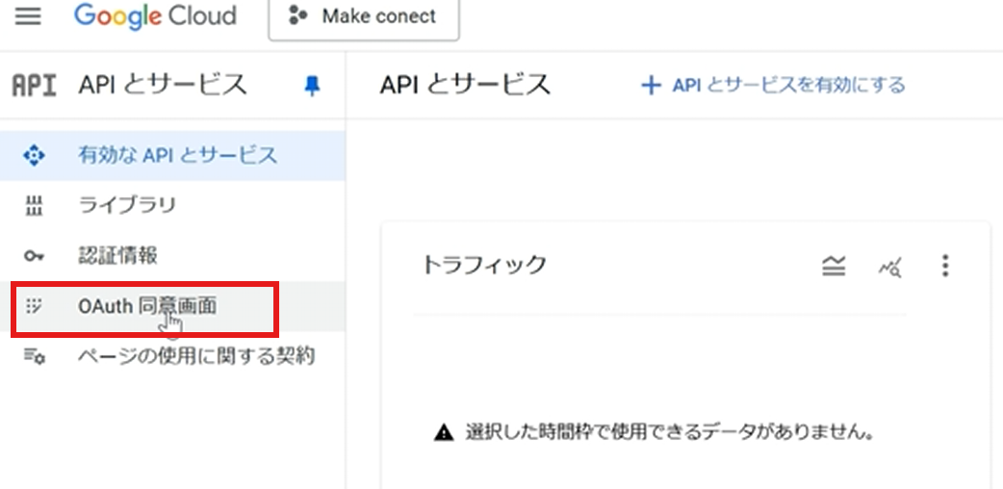This screenshot has width=1003, height=489.
Task: Open the main navigation hamburger menu
Action: 28,16
